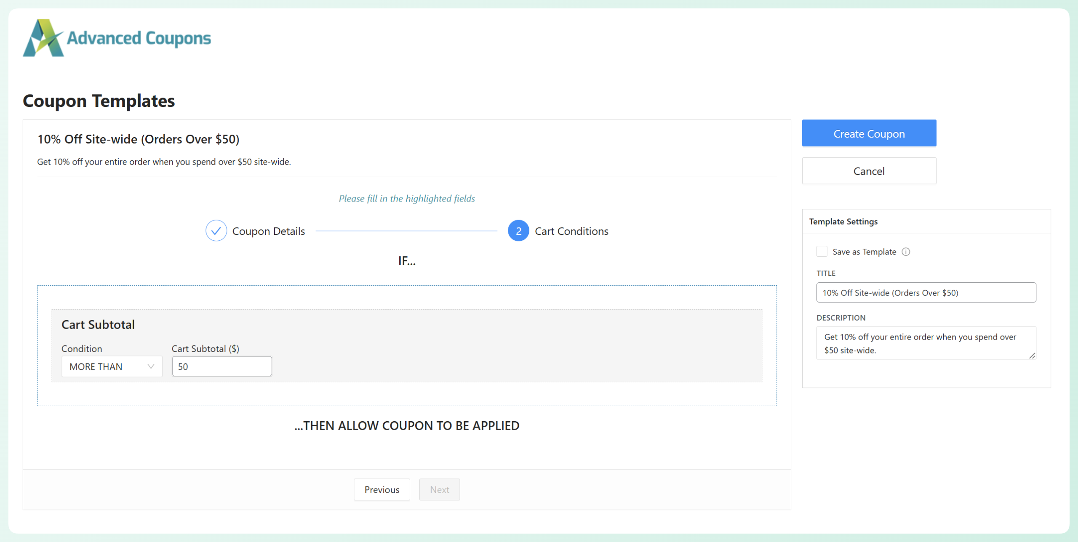1078x542 pixels.
Task: Enable the Save as Template checkbox
Action: tap(822, 252)
